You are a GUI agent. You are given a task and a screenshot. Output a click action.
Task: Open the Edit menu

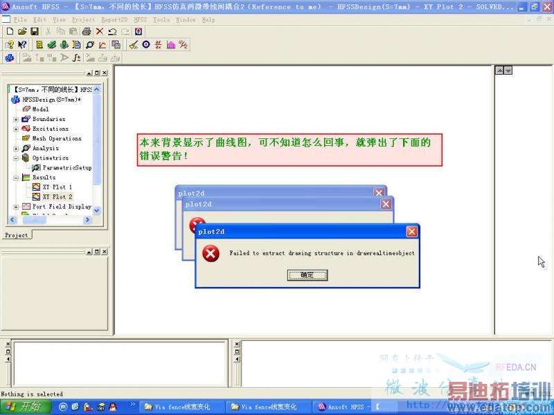[x=40, y=20]
